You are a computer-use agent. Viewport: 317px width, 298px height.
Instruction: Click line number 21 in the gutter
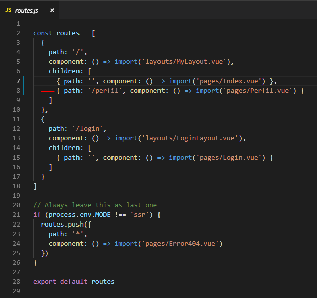[x=17, y=215]
